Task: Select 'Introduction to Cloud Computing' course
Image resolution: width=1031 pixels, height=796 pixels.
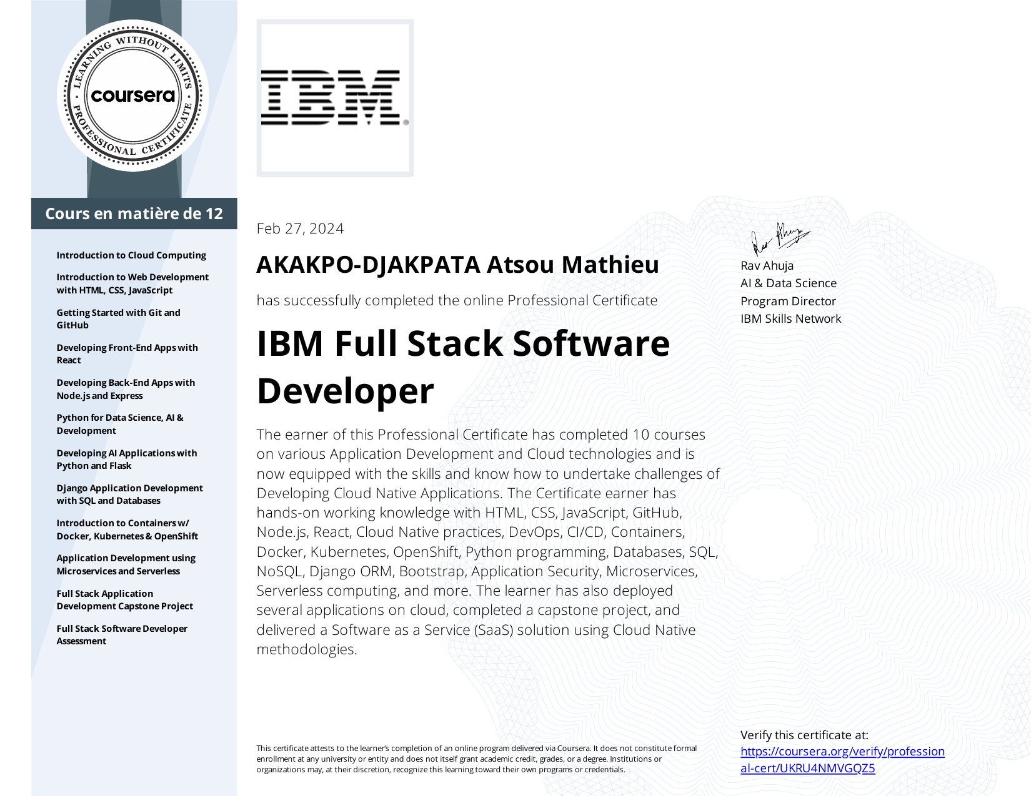Action: pos(131,255)
